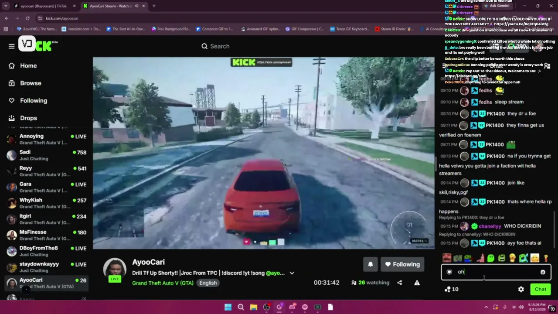This screenshot has width=558, height=314.
Task: Show hidden system tray icons
Action: (486, 307)
